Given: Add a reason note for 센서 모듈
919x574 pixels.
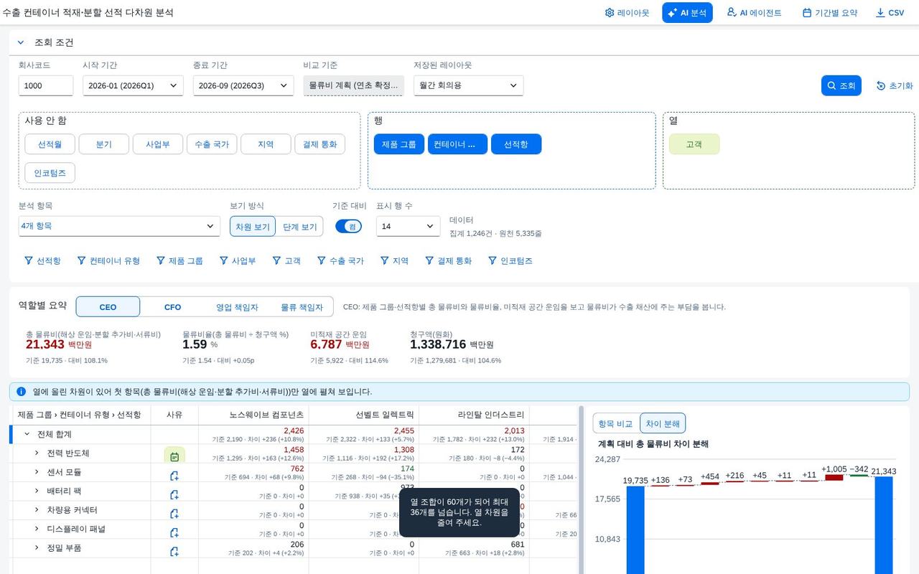Looking at the screenshot, I should coord(174,475).
